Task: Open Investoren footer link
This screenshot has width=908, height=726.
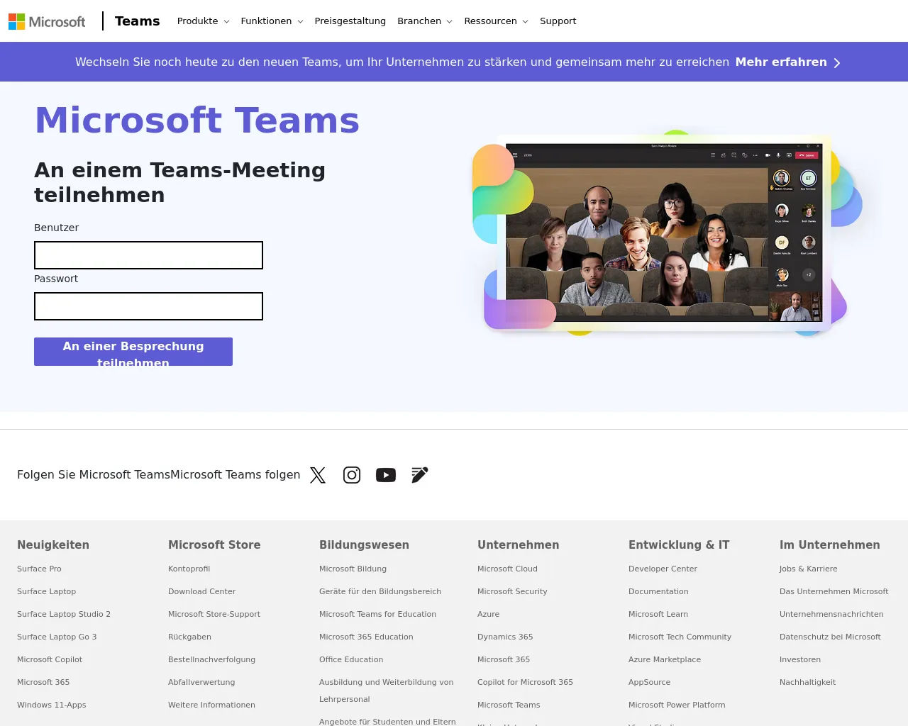Action: pyautogui.click(x=800, y=659)
